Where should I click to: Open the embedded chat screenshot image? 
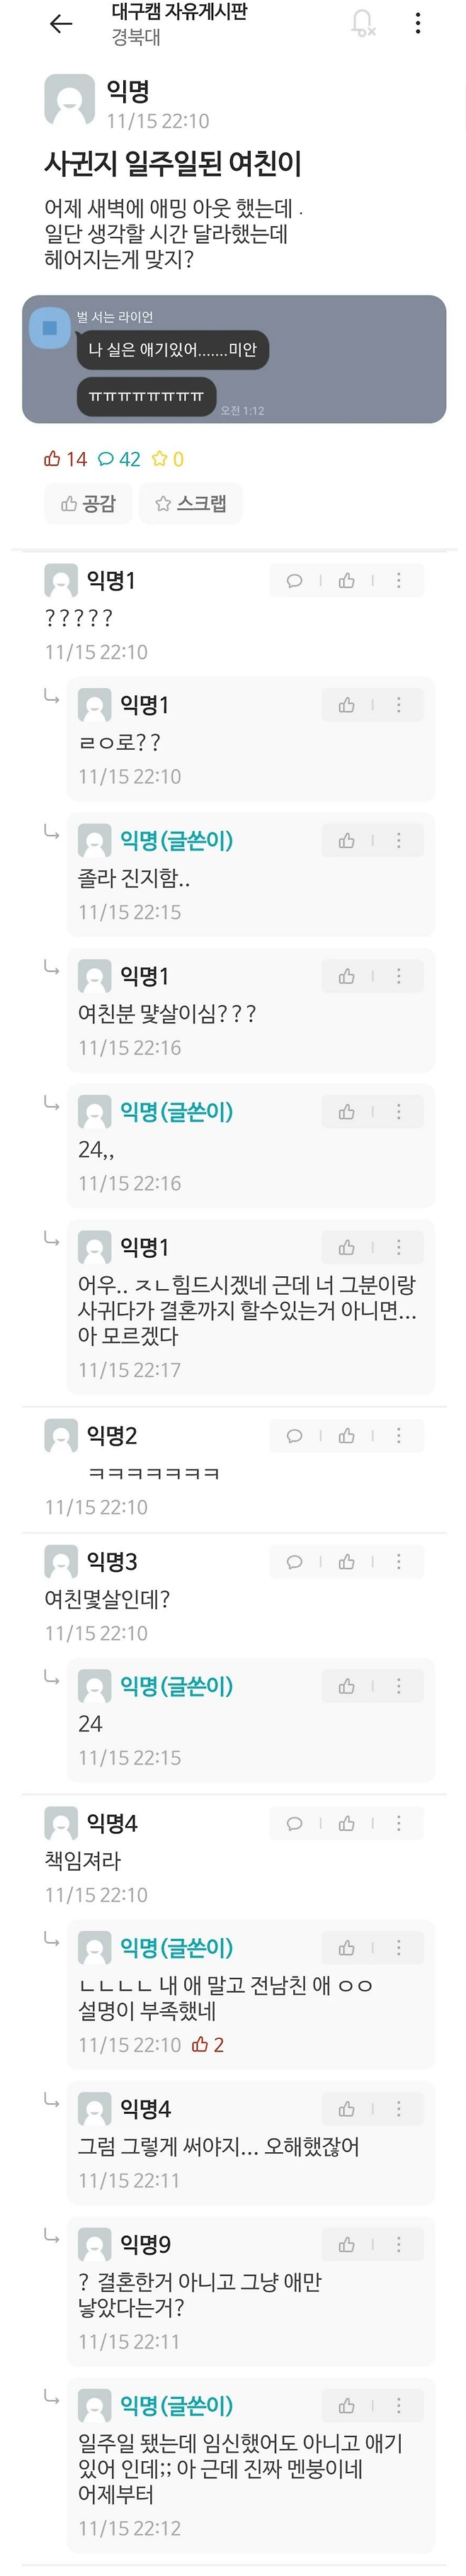[x=234, y=359]
